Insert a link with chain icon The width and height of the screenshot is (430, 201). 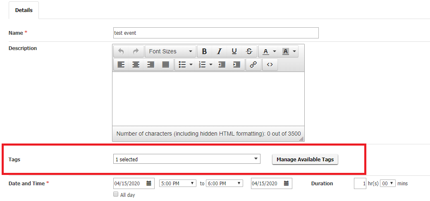point(253,65)
